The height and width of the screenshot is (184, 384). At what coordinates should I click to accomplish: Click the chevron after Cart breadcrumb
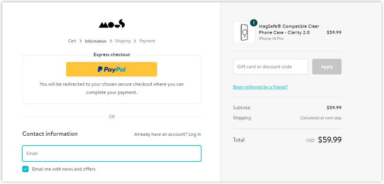point(81,41)
